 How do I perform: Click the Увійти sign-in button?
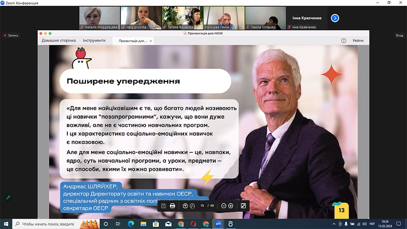[358, 41]
